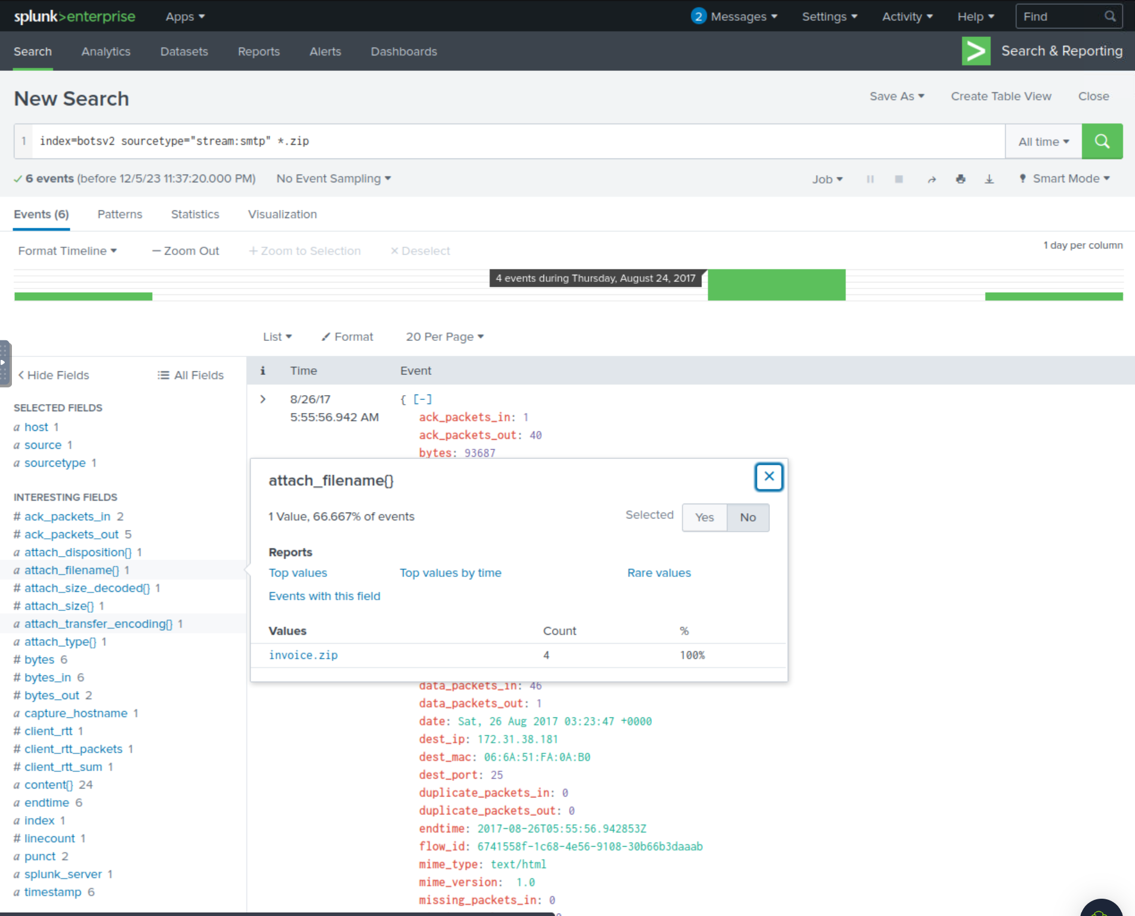This screenshot has height=916, width=1135.
Task: Click Create Table View
Action: tap(1001, 96)
